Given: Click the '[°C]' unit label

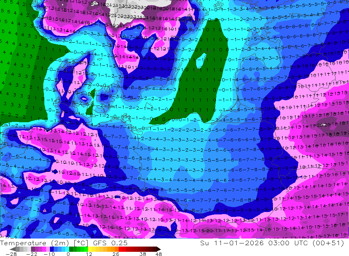Looking at the screenshot, I should [81, 243].
